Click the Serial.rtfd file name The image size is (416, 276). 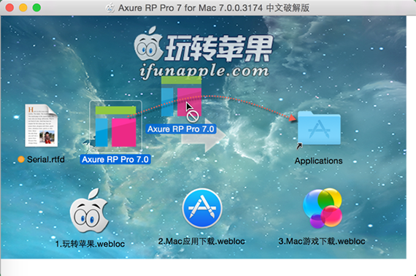[x=46, y=159]
